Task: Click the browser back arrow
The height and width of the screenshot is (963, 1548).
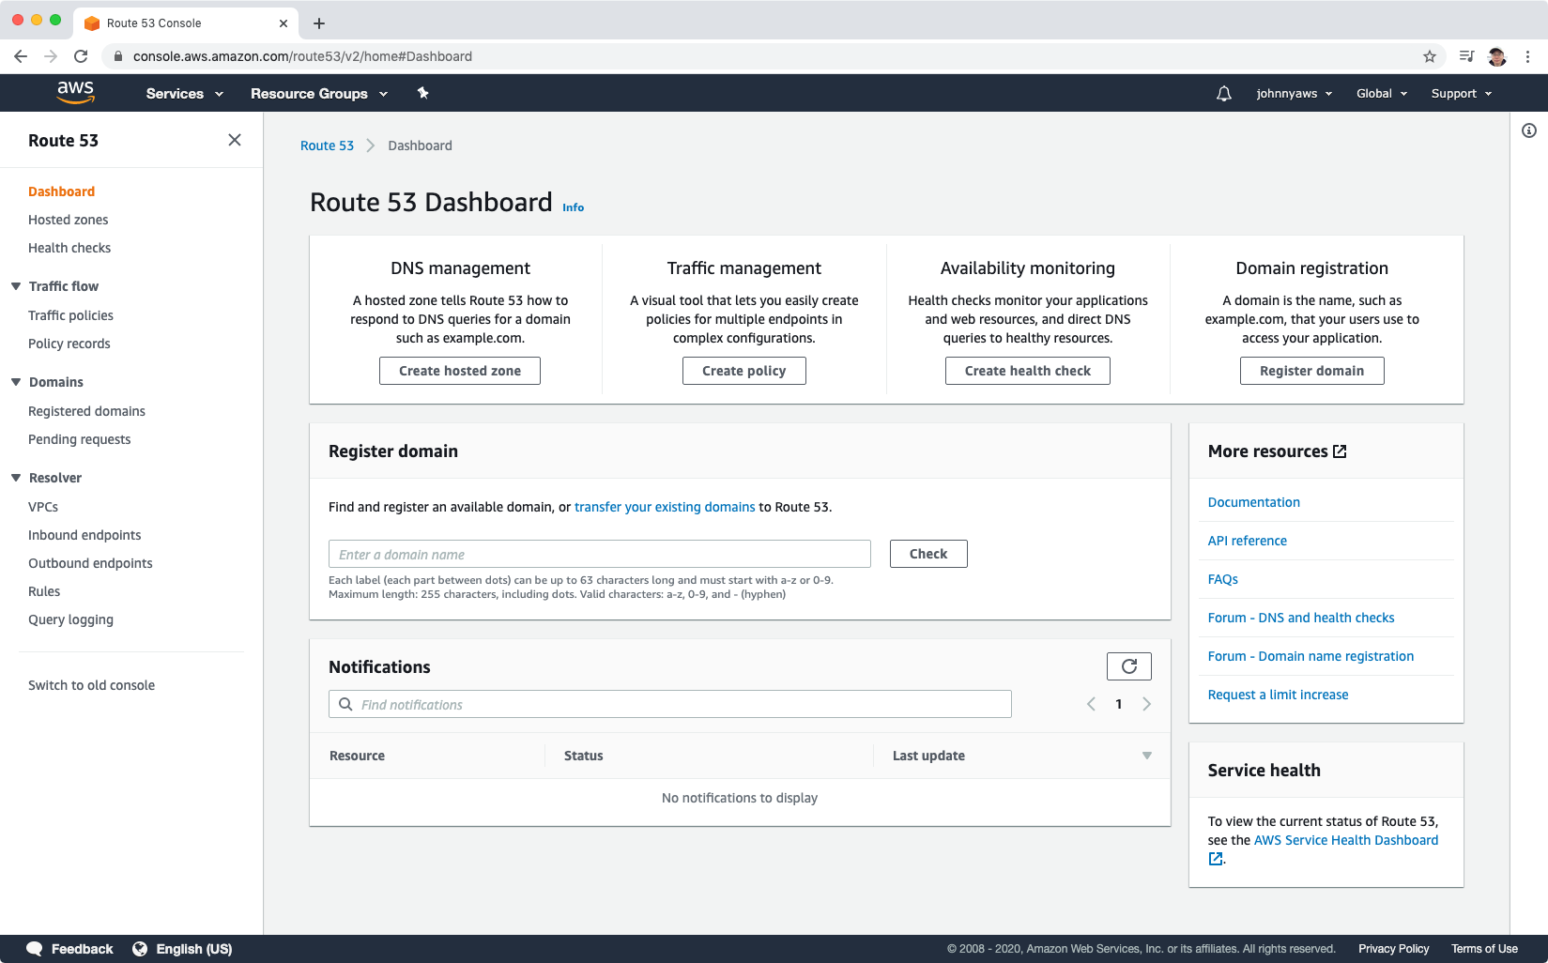Action: click(21, 56)
